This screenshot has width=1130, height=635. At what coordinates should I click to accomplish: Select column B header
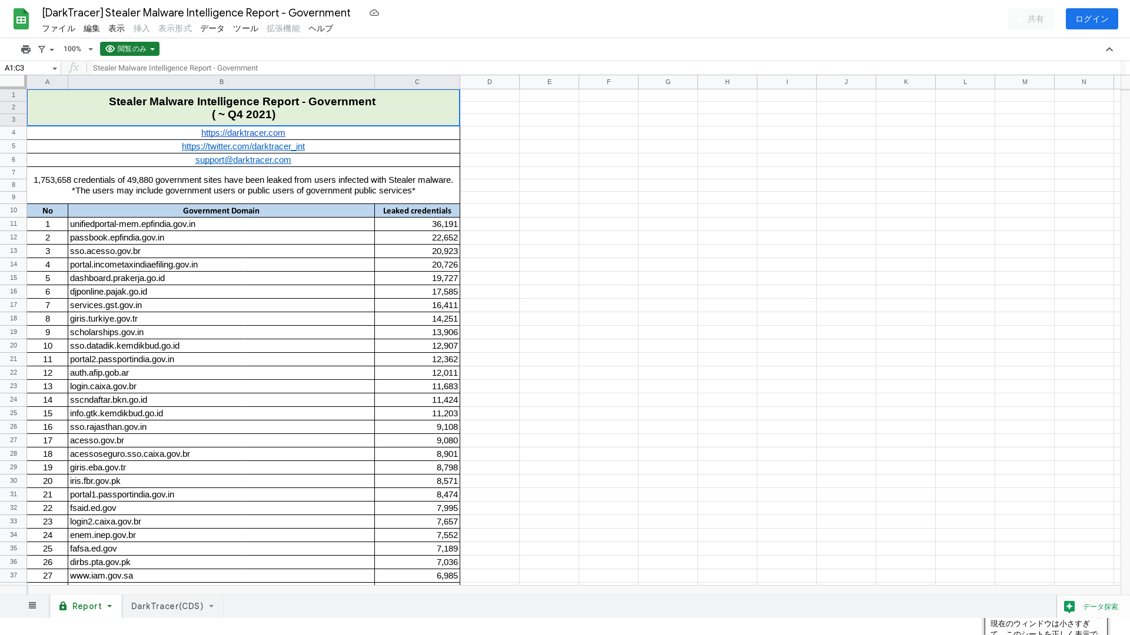pyautogui.click(x=221, y=82)
